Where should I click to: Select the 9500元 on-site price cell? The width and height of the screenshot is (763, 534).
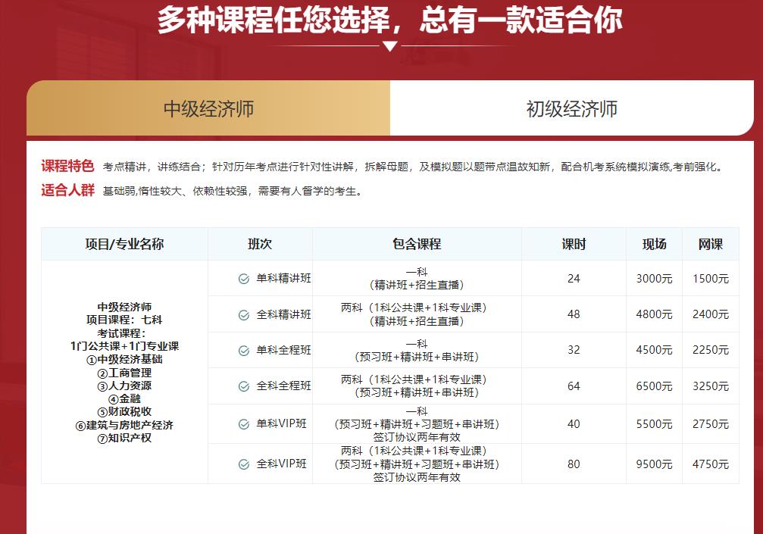(654, 464)
